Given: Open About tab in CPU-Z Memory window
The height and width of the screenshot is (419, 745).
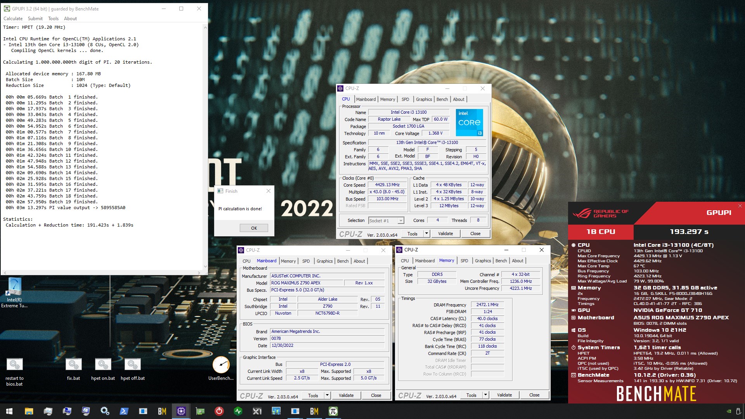Looking at the screenshot, I should [x=517, y=261].
